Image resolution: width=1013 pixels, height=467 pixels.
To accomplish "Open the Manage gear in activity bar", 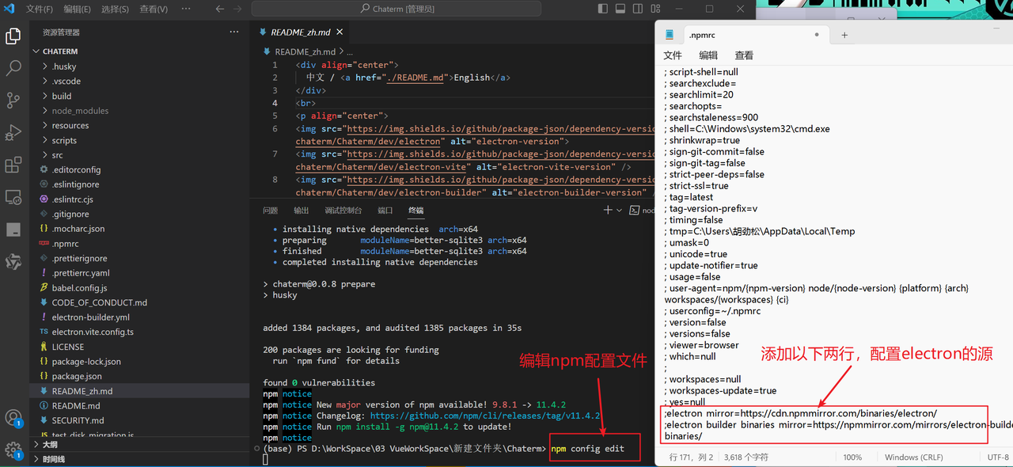I will coord(13,450).
